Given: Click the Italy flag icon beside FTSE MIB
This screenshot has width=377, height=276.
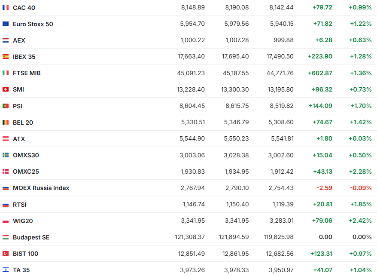Looking at the screenshot, I should pos(6,73).
